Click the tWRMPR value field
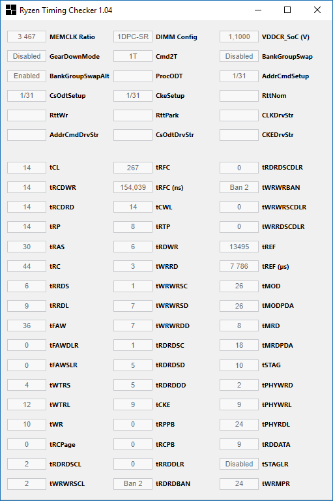Screen dimensions: 333x501 (x=239, y=484)
